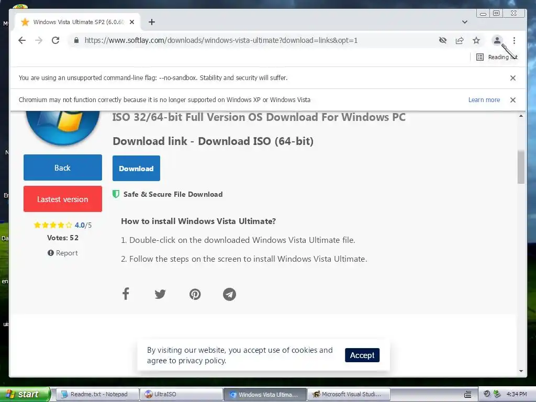Viewport: 536px width, 402px height.
Task: Click the page scrollbar thumb
Action: 521,167
